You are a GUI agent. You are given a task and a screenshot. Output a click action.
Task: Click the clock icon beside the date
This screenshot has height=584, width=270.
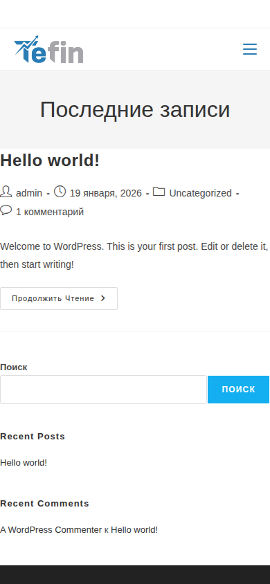click(60, 192)
